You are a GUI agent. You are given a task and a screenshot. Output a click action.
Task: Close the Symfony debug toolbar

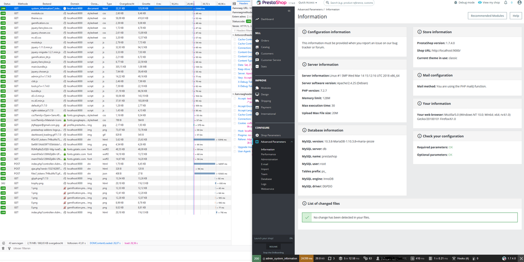pyautogui.click(x=521, y=258)
